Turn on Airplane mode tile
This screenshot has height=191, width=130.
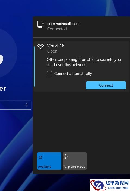[x=75, y=161]
